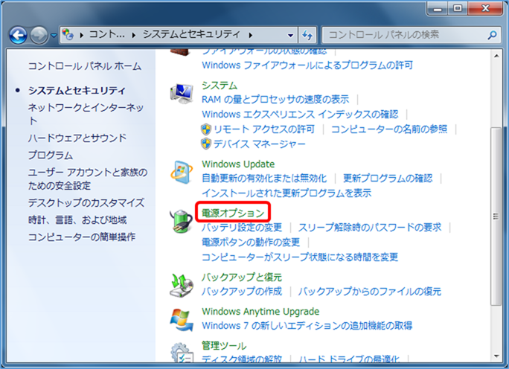Expand the arrow before システムとセキュリティ breadcrumb
This screenshot has width=509, height=369.
tap(133, 35)
